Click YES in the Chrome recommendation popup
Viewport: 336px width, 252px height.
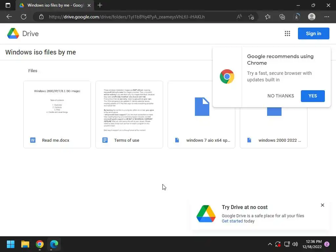point(313,96)
